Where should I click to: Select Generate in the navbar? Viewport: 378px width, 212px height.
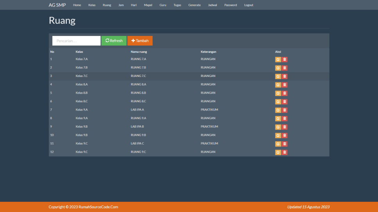pyautogui.click(x=194, y=5)
